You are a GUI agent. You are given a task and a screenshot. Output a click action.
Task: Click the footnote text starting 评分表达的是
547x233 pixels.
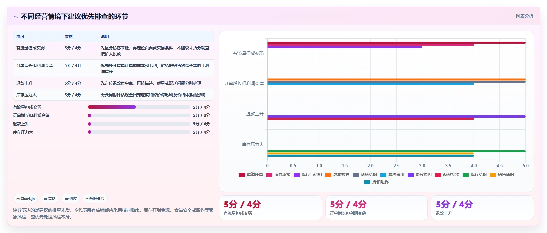tap(113, 213)
